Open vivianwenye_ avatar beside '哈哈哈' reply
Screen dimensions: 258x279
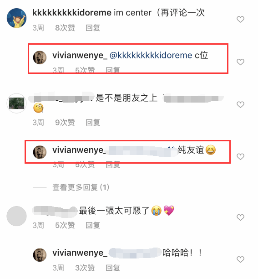point(40,255)
